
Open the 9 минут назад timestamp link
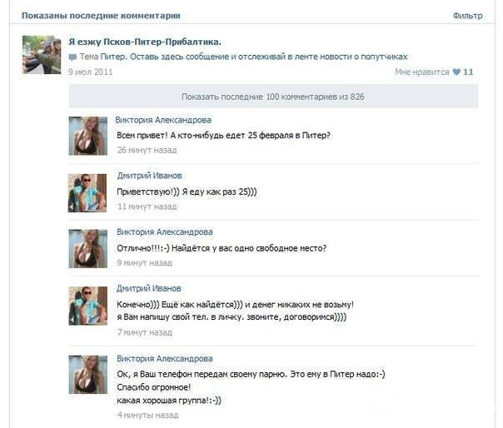point(145,263)
